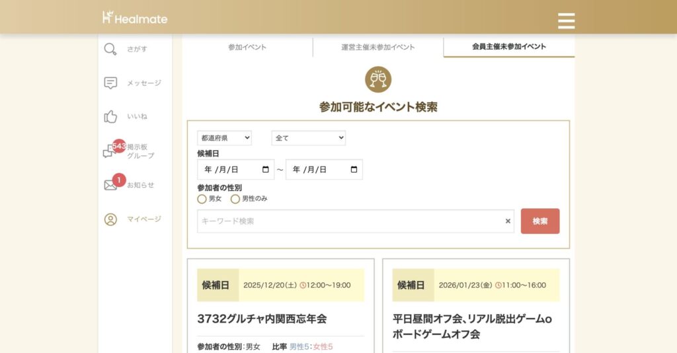Click the 掲示板グループ sidebar label
This screenshot has width=677, height=353.
[x=140, y=151]
